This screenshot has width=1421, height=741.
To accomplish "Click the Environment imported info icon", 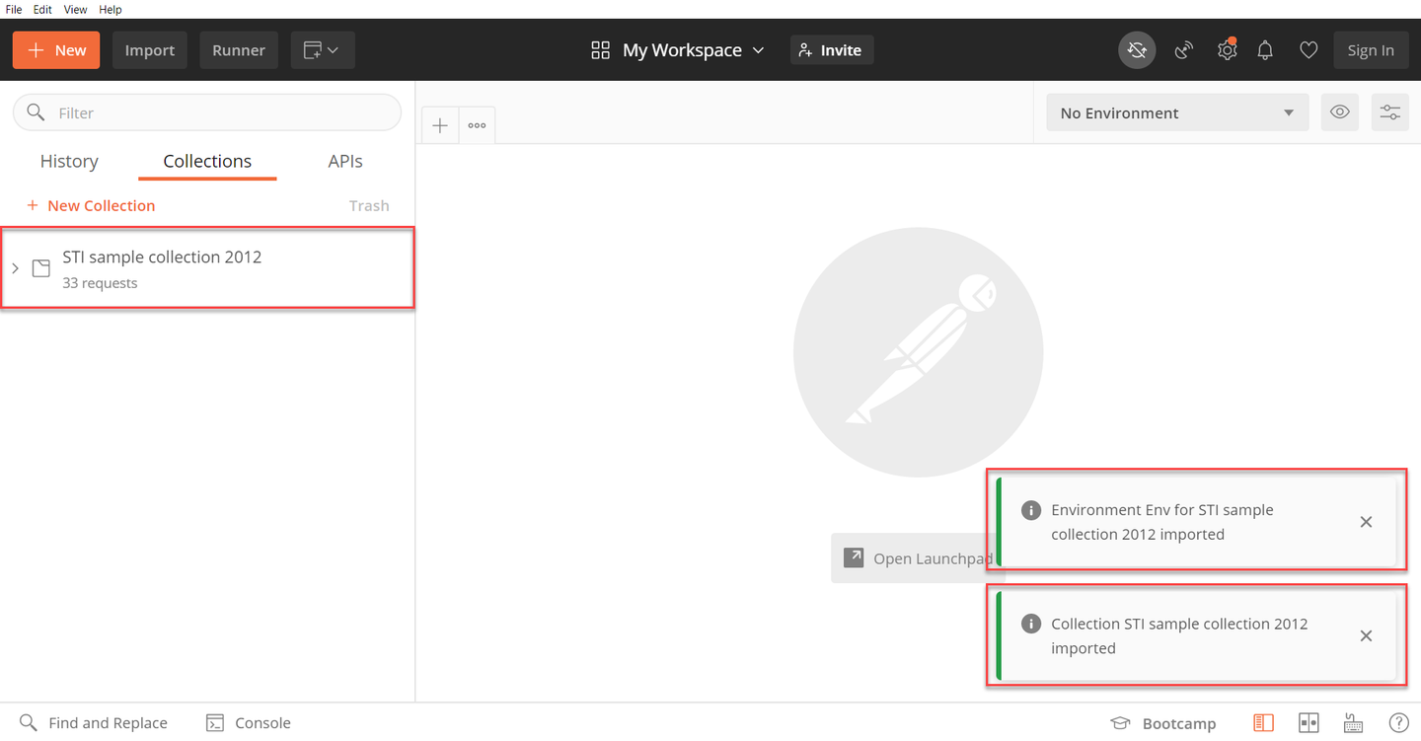I will pos(1030,510).
